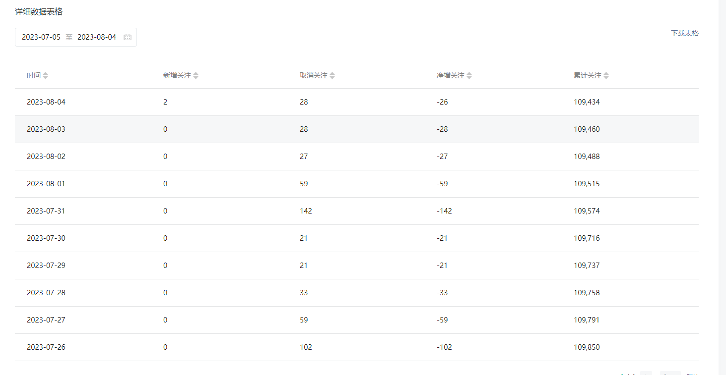Toggle sort arrows next to 取消关注

click(x=332, y=76)
